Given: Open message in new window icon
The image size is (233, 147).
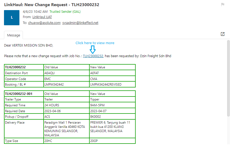Looking at the screenshot, I should pos(223,34).
